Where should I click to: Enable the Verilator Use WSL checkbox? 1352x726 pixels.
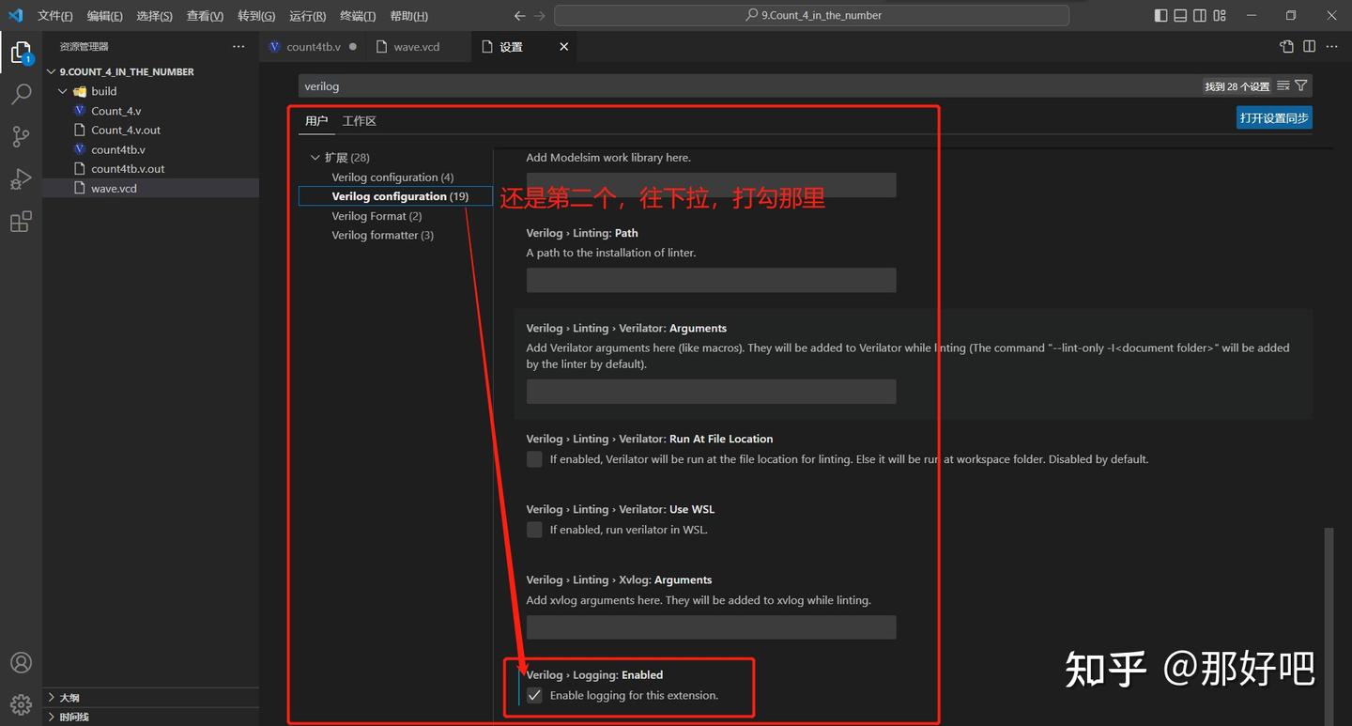pos(534,529)
